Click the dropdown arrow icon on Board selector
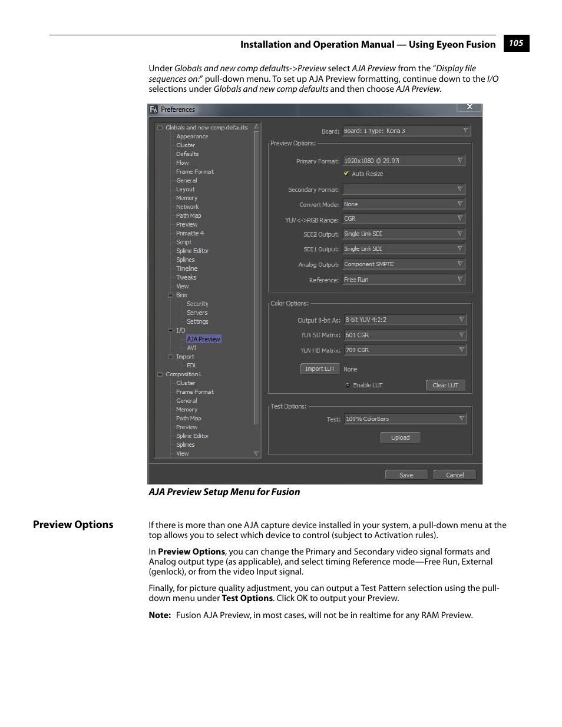562x727 pixels. [466, 131]
